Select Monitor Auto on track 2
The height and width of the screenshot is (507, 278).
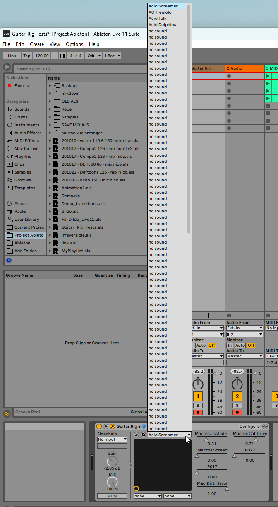coord(240,345)
